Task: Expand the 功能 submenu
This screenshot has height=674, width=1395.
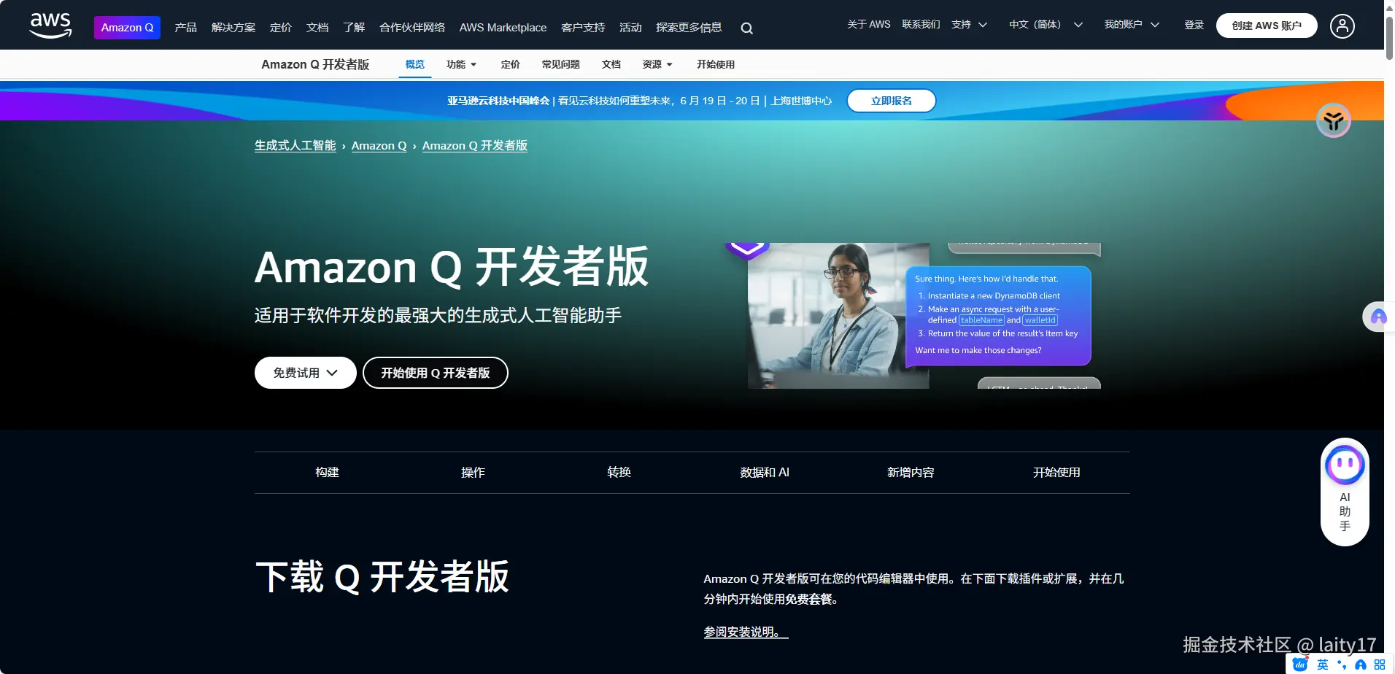Action: tap(461, 64)
